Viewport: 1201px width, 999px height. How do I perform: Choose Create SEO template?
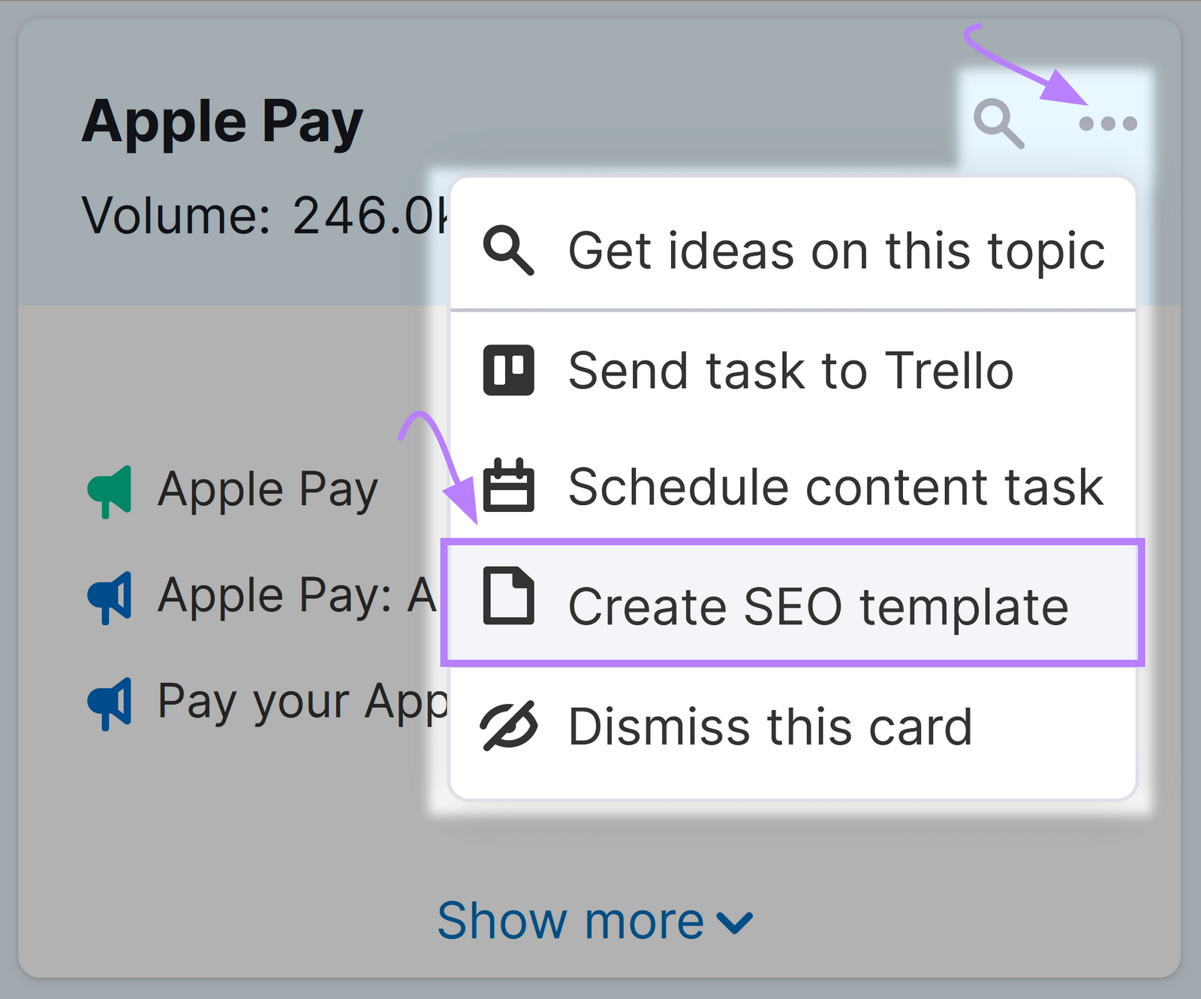817,604
